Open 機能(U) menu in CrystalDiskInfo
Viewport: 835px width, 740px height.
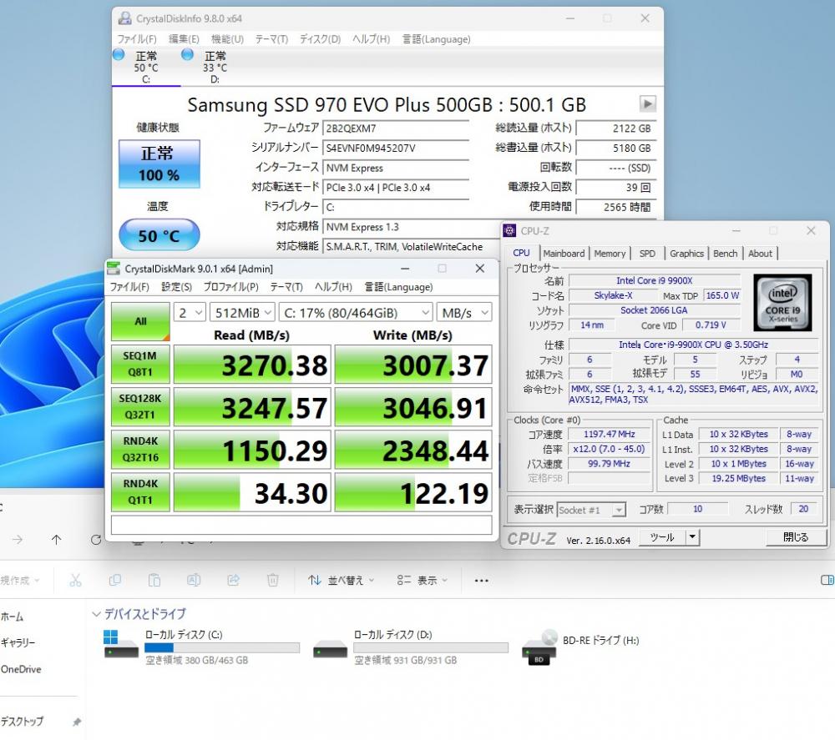[227, 39]
